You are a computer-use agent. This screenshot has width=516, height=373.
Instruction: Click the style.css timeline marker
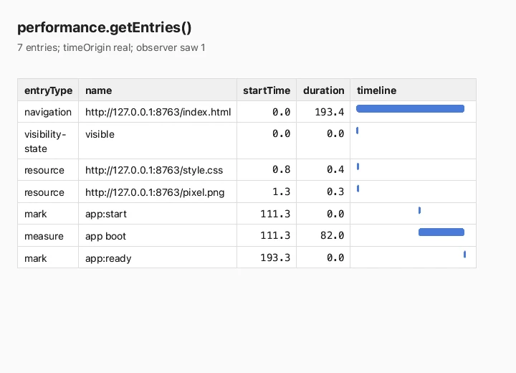coord(358,166)
